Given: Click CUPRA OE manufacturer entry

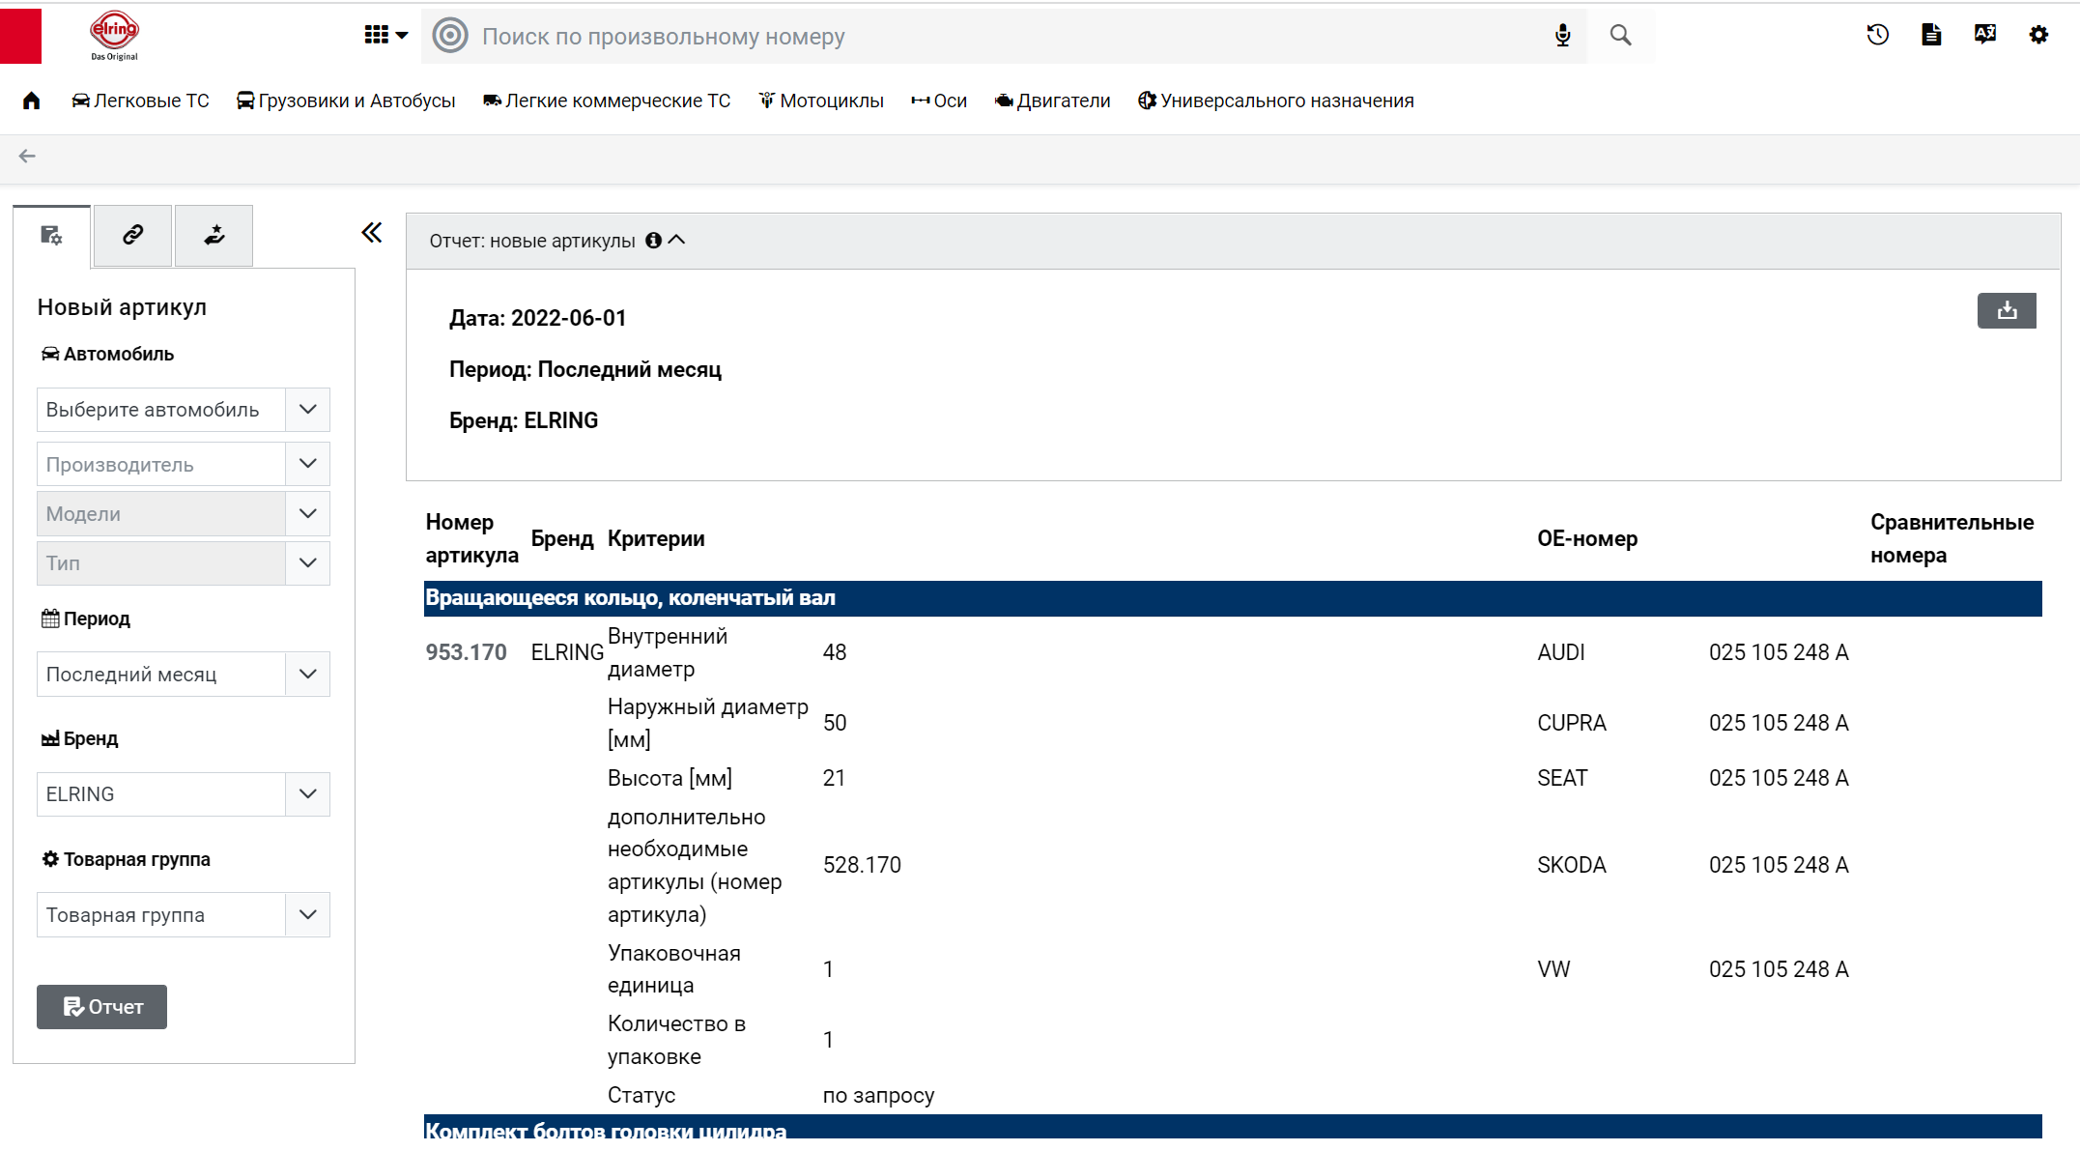Looking at the screenshot, I should click(x=1572, y=723).
